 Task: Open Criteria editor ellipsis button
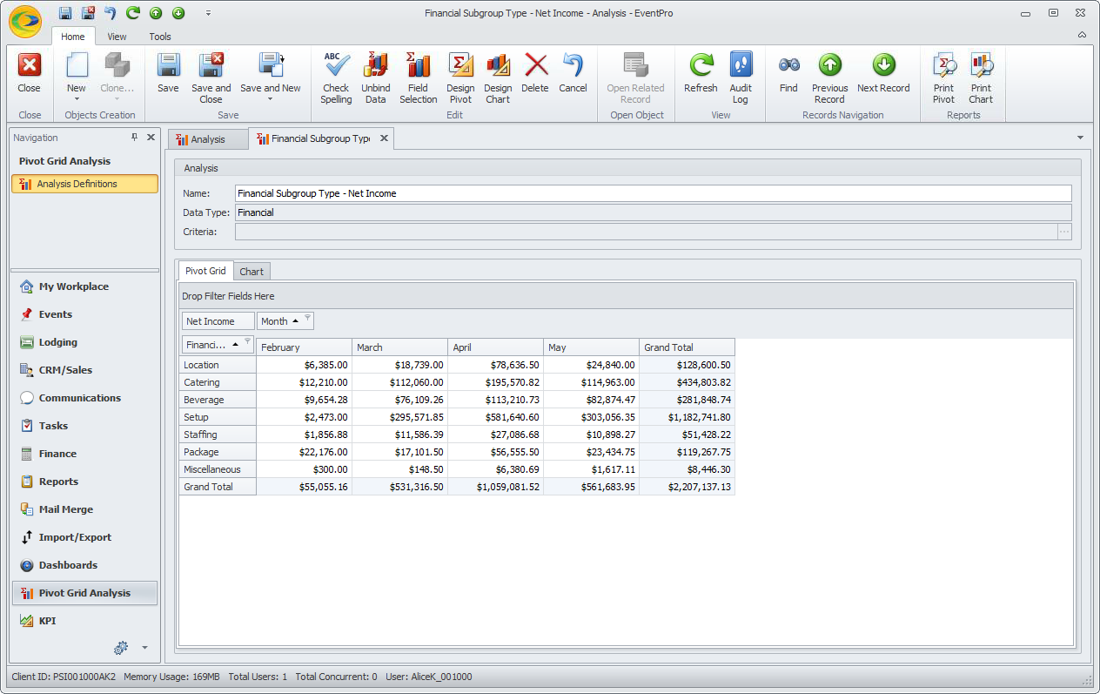point(1063,232)
